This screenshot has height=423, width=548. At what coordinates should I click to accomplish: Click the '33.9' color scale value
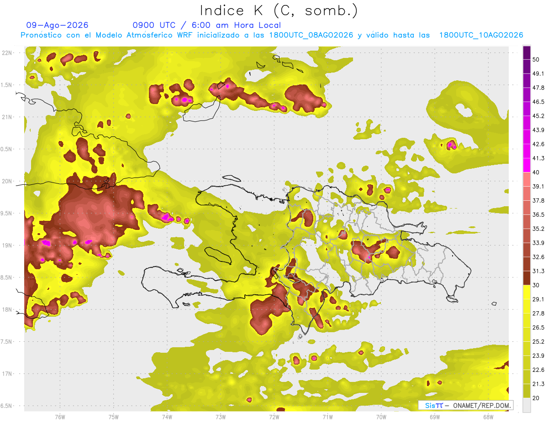coord(538,243)
